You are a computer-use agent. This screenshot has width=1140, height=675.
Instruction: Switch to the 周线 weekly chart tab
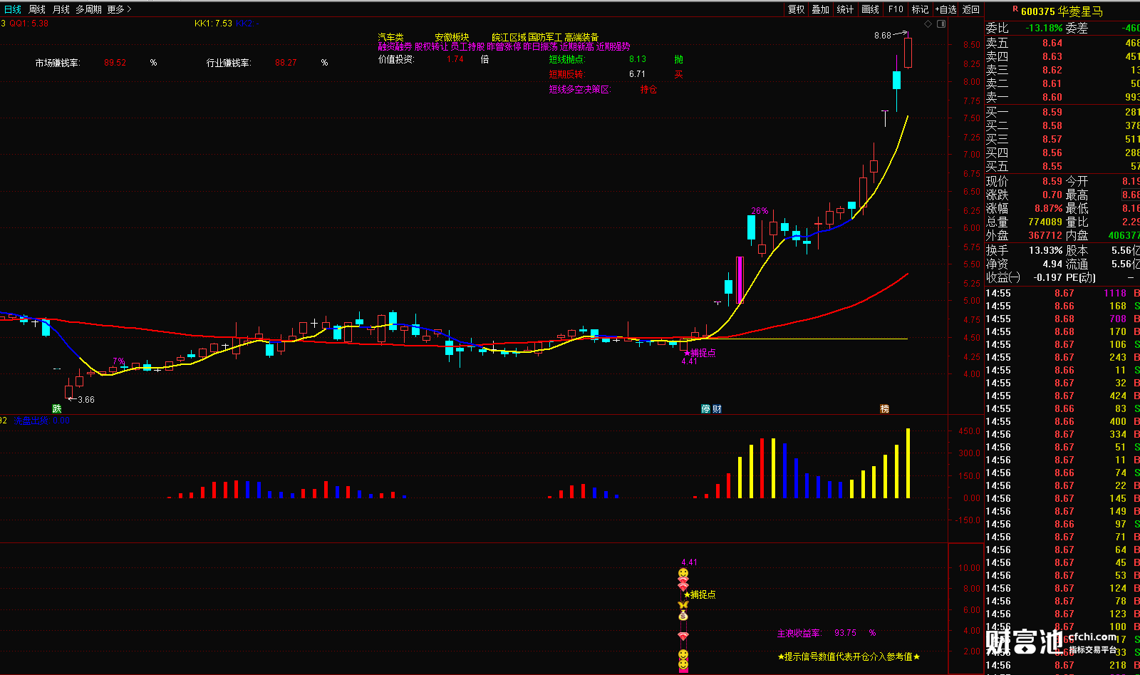coord(37,9)
